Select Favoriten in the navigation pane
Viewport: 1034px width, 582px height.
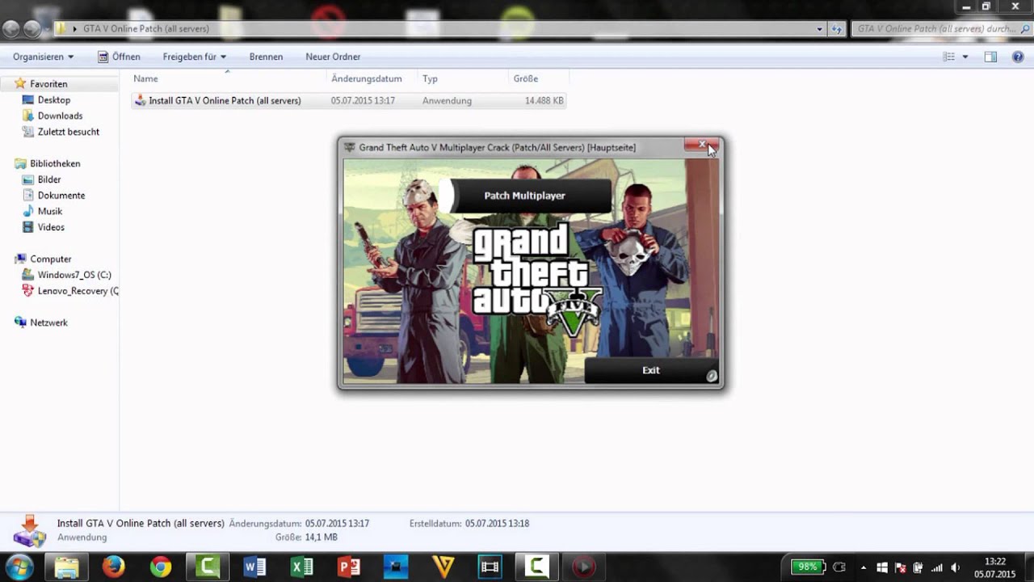[x=48, y=84]
